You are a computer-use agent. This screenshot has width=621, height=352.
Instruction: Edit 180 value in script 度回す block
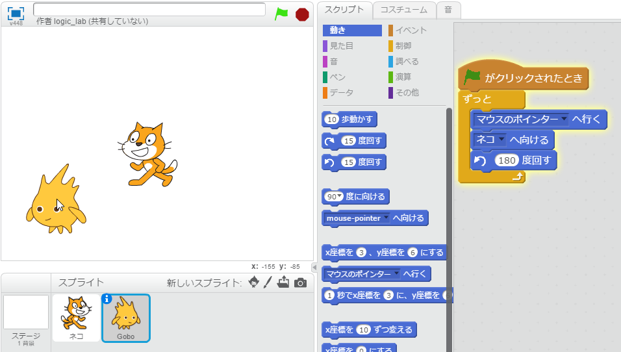tap(507, 160)
